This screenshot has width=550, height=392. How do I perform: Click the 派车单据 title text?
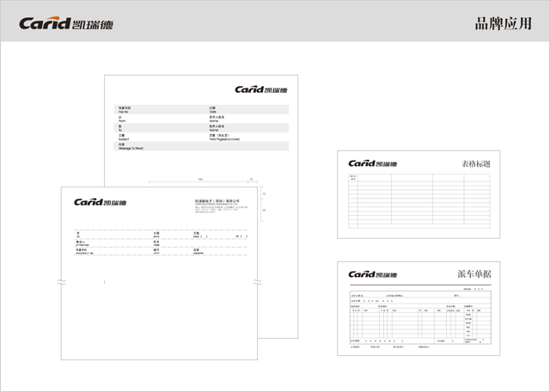(474, 274)
